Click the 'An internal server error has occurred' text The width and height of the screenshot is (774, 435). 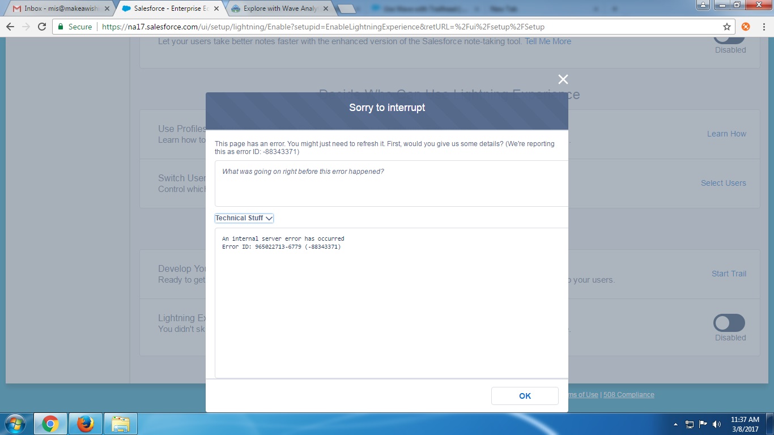pos(283,239)
